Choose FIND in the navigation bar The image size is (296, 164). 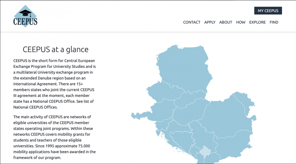pyautogui.click(x=274, y=22)
